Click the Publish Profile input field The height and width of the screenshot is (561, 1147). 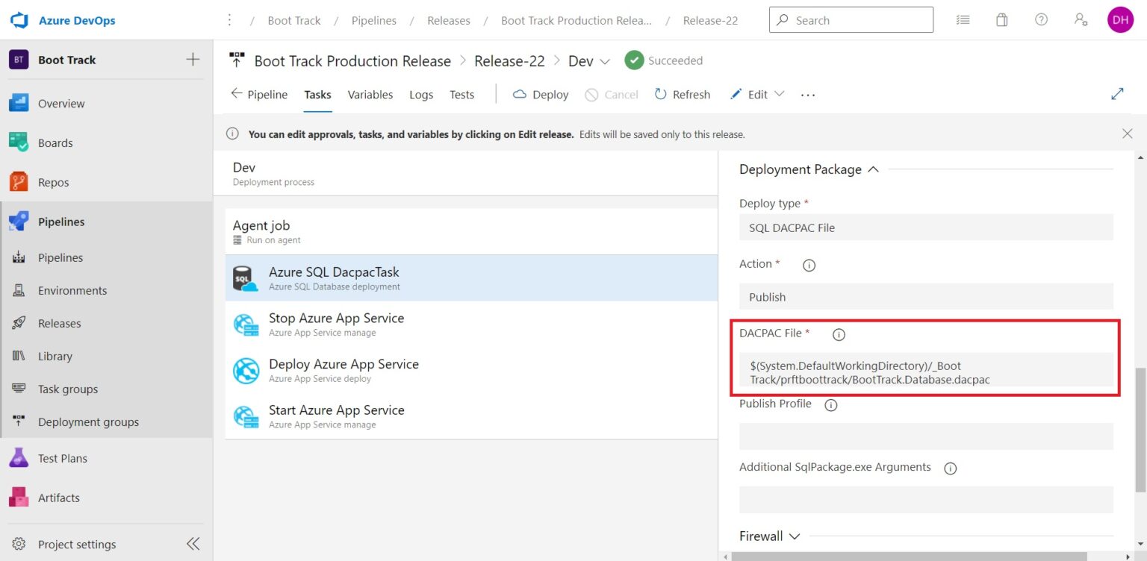[x=926, y=436]
